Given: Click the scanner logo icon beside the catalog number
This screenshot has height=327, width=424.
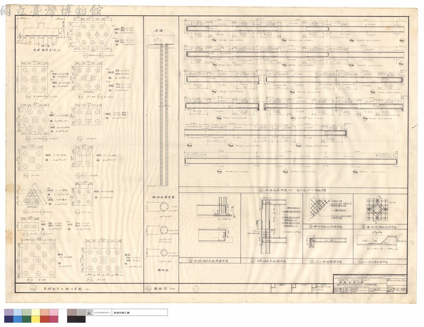Looking at the screenshot, I should coord(89,312).
